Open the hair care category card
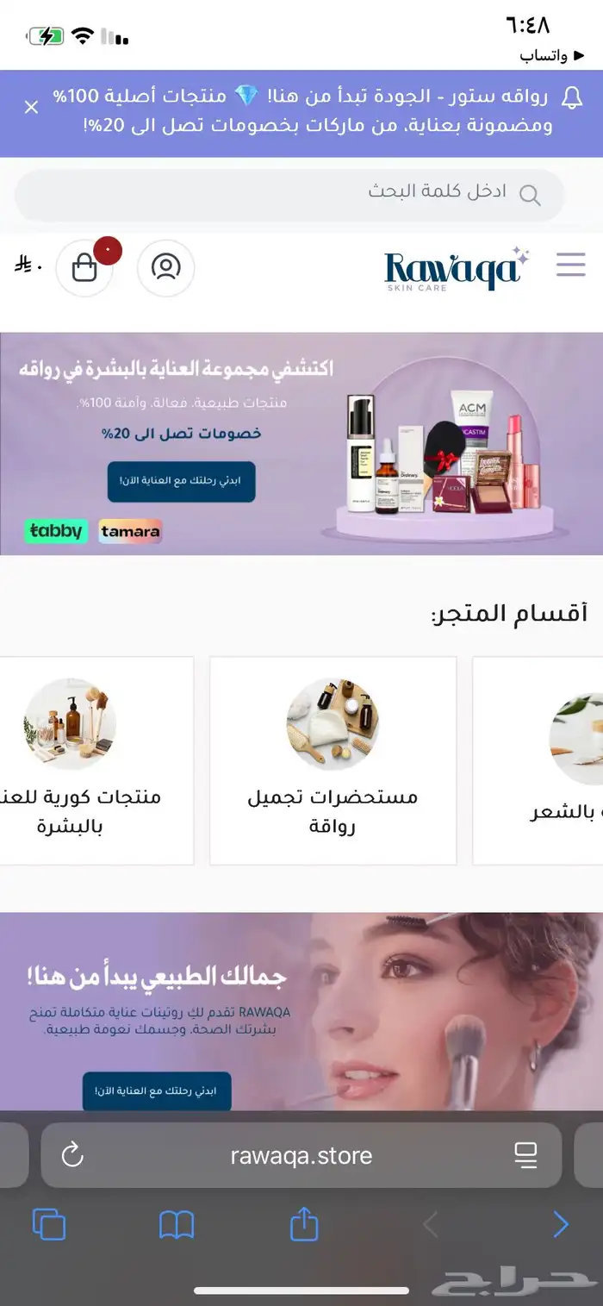603x1306 pixels. pos(540,760)
